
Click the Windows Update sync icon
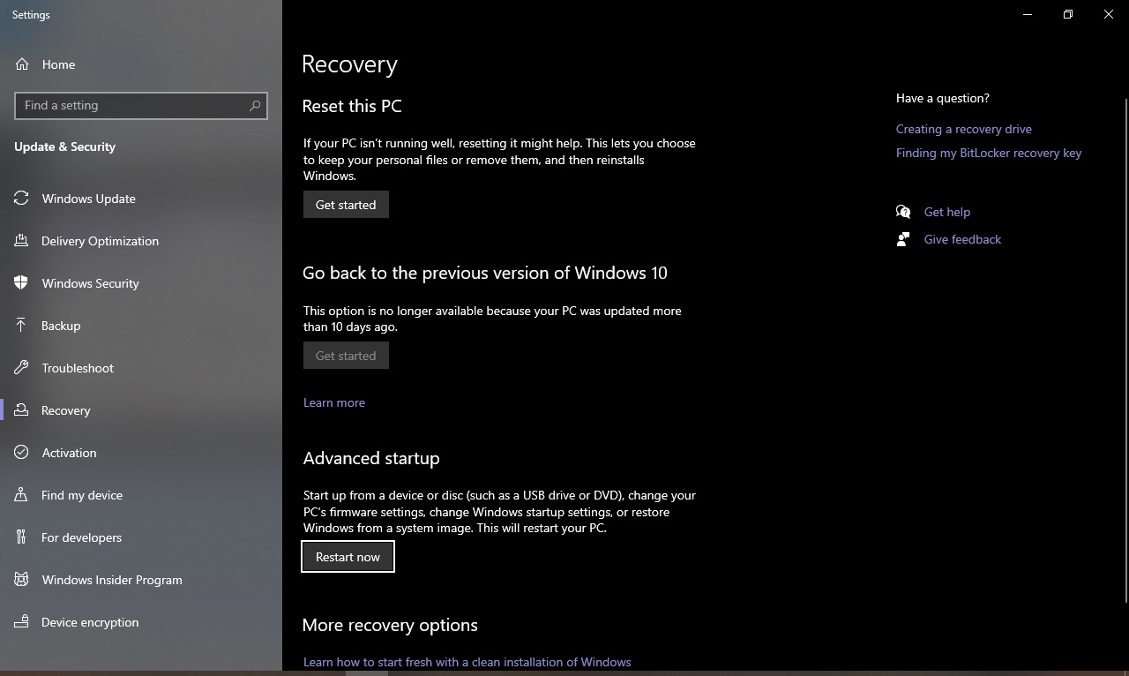[x=21, y=199]
